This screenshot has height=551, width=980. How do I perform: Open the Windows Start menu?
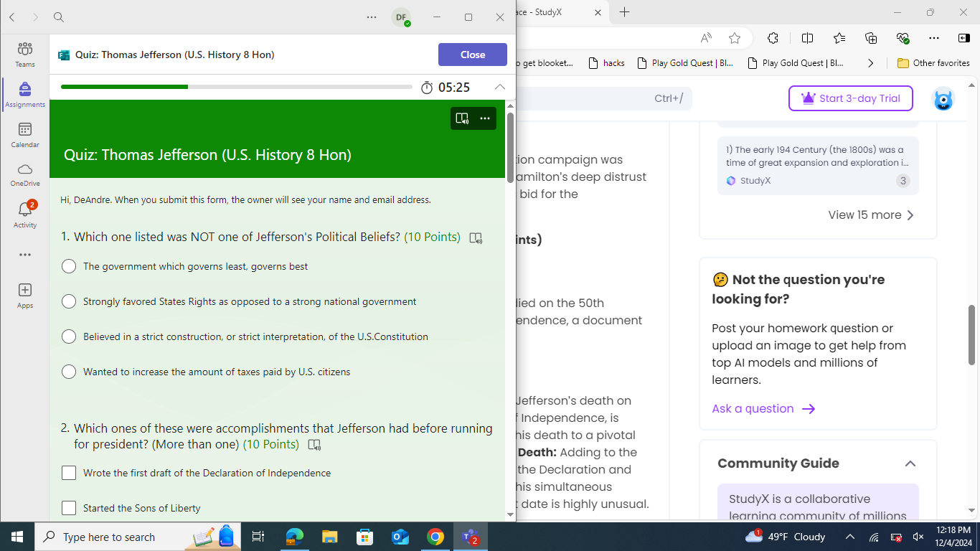tap(17, 537)
